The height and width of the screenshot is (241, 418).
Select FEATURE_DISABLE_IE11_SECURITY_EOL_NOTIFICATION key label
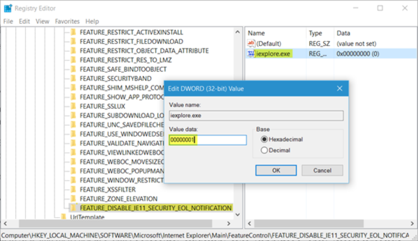click(156, 208)
